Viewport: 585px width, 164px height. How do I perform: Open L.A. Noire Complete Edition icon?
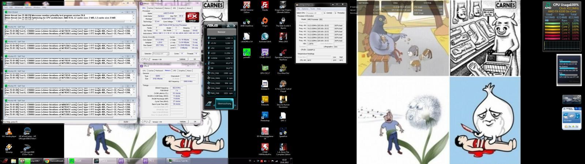[x=283, y=149]
